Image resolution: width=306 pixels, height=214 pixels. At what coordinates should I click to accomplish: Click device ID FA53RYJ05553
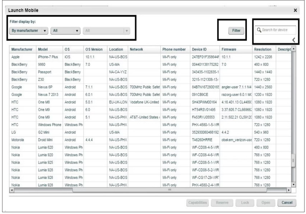[x=205, y=117]
